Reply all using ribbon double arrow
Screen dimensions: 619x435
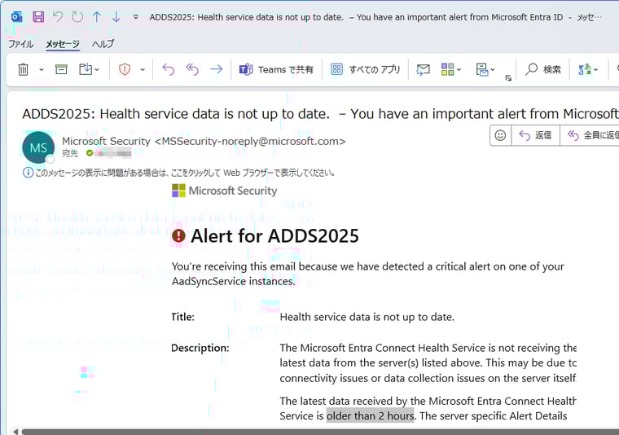pyautogui.click(x=192, y=69)
